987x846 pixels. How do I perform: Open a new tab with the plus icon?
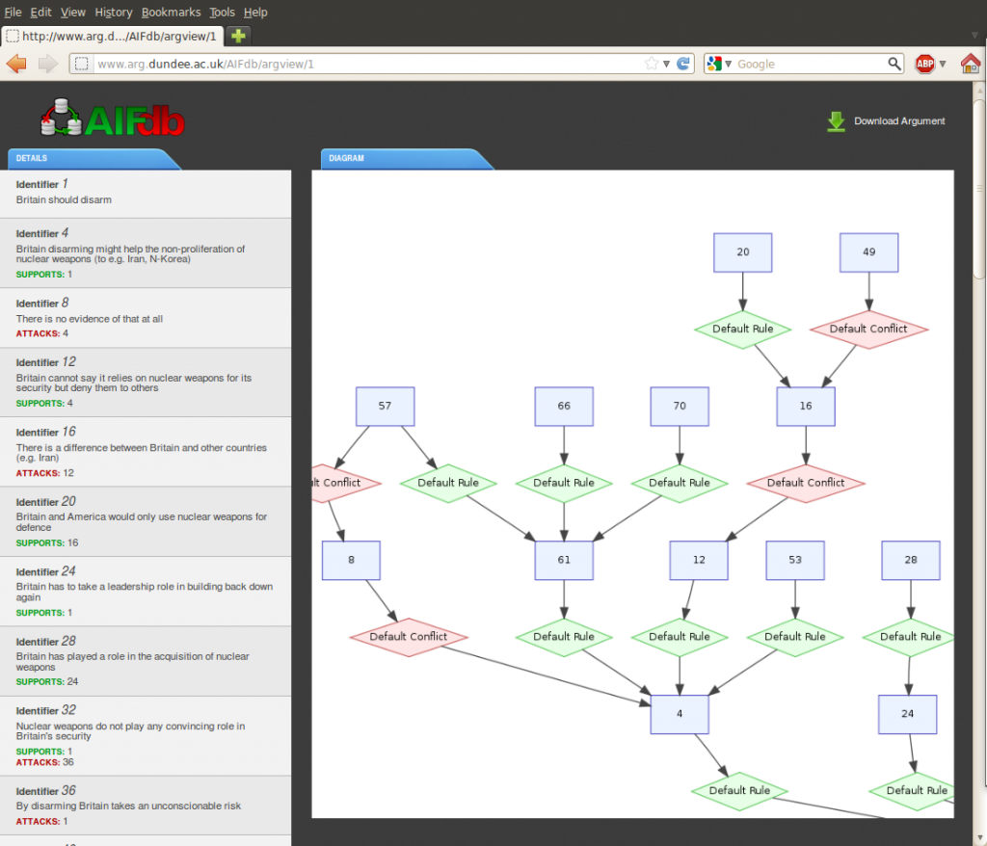(x=236, y=34)
